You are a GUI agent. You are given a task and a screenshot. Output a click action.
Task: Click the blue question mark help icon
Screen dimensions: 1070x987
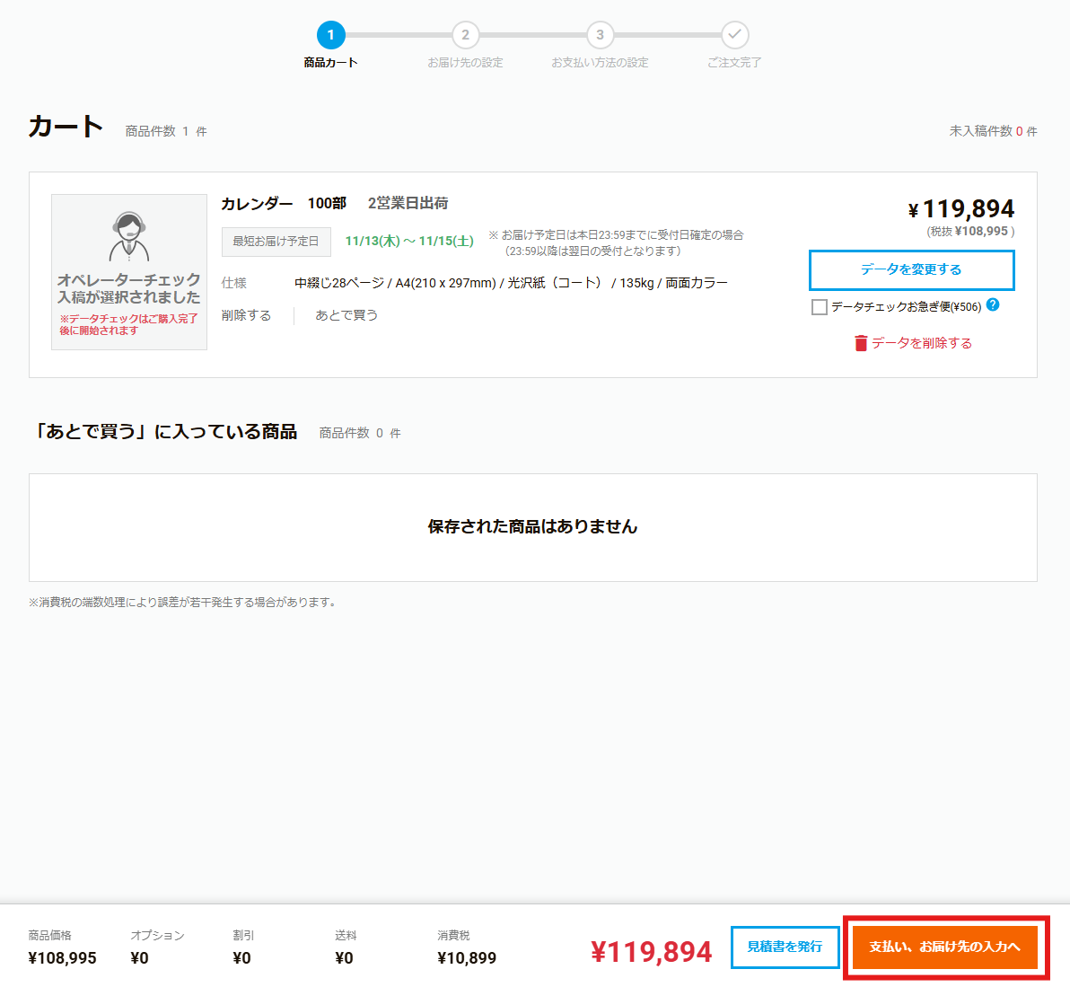tap(993, 305)
